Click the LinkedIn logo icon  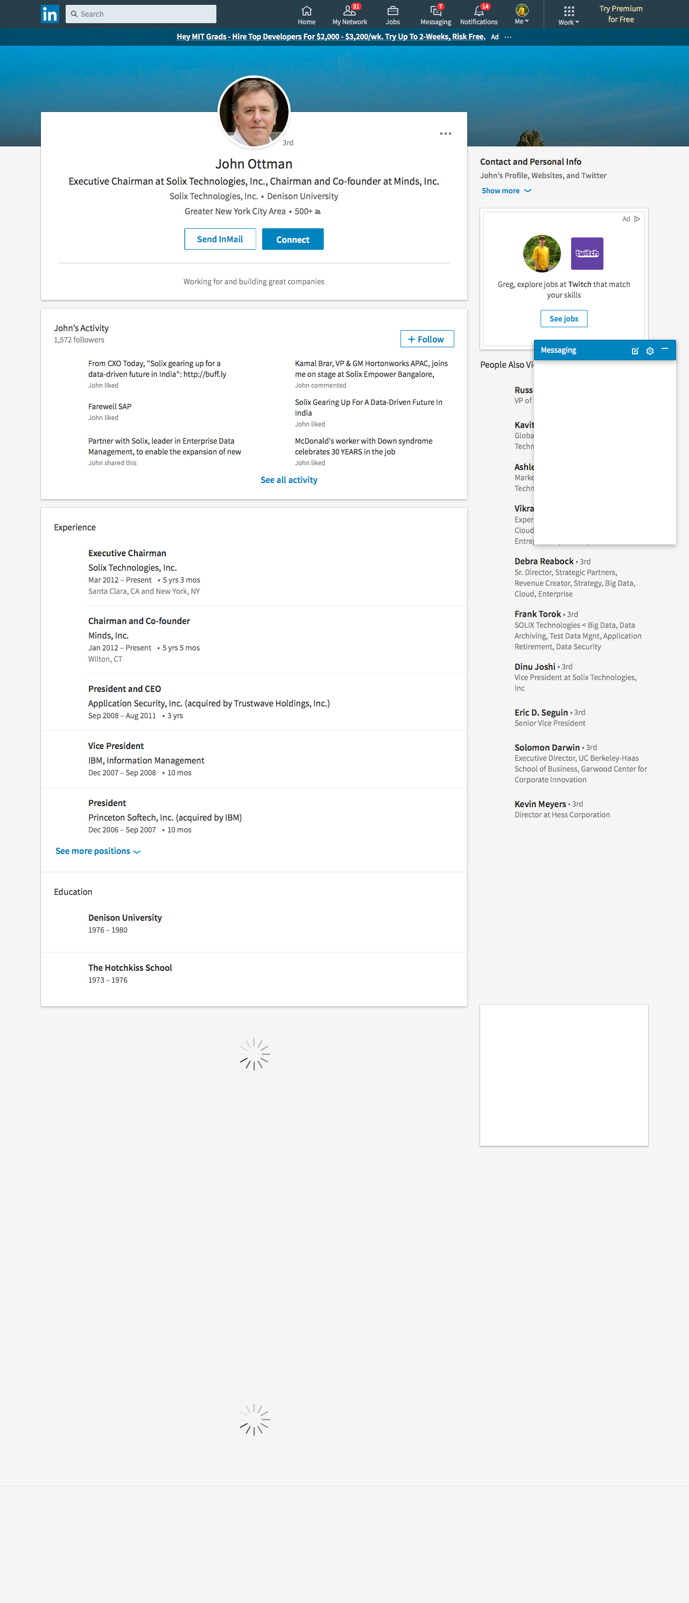pyautogui.click(x=50, y=13)
